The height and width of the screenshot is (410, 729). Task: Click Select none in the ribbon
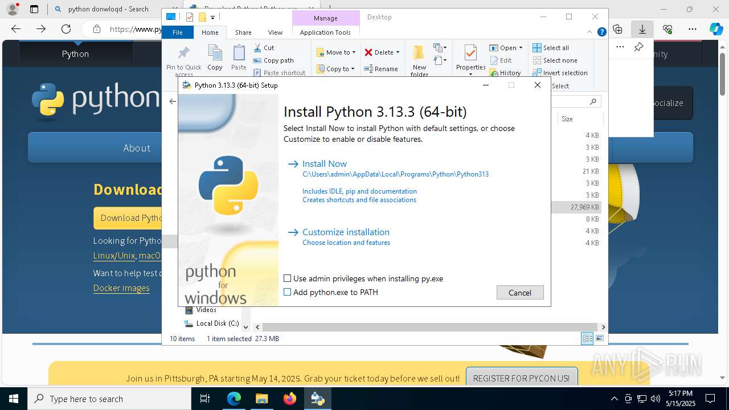click(555, 60)
